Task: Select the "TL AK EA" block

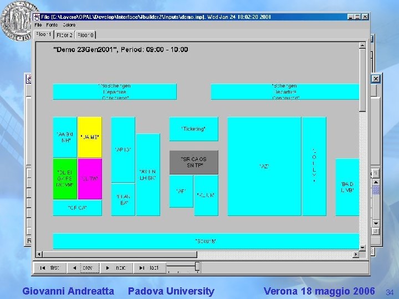Action: [123, 199]
